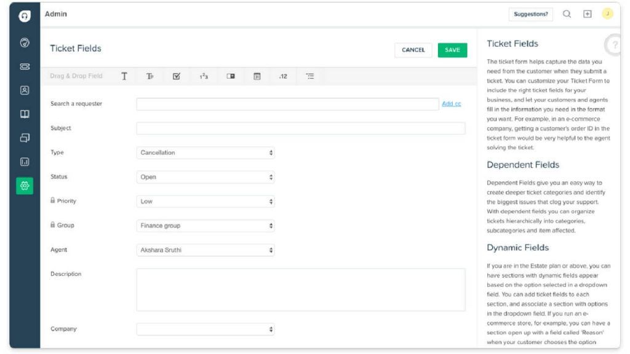This screenshot has height=354, width=630.
Task: Click the Type field label
Action: tap(57, 152)
